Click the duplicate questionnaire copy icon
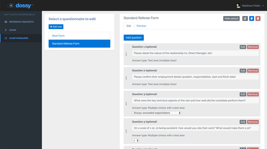 click(251, 19)
